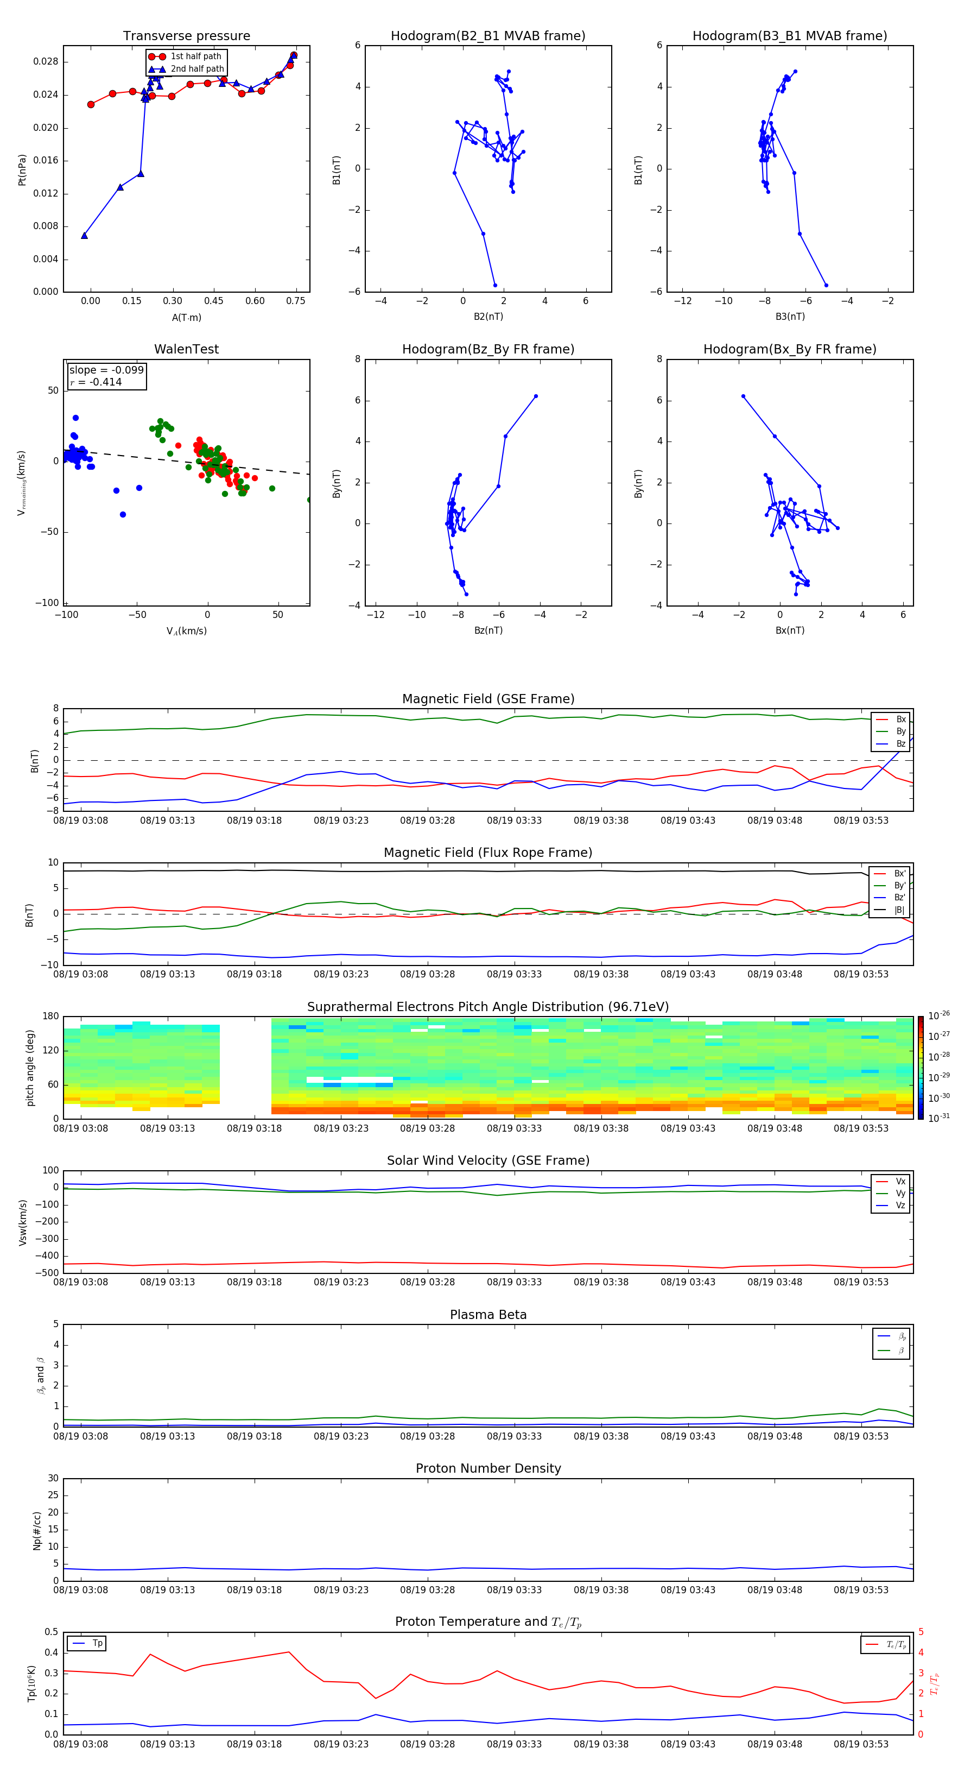Select the "Hodogram(Bx_By FR frame)" title
The width and height of the screenshot is (977, 1792).
(x=790, y=349)
